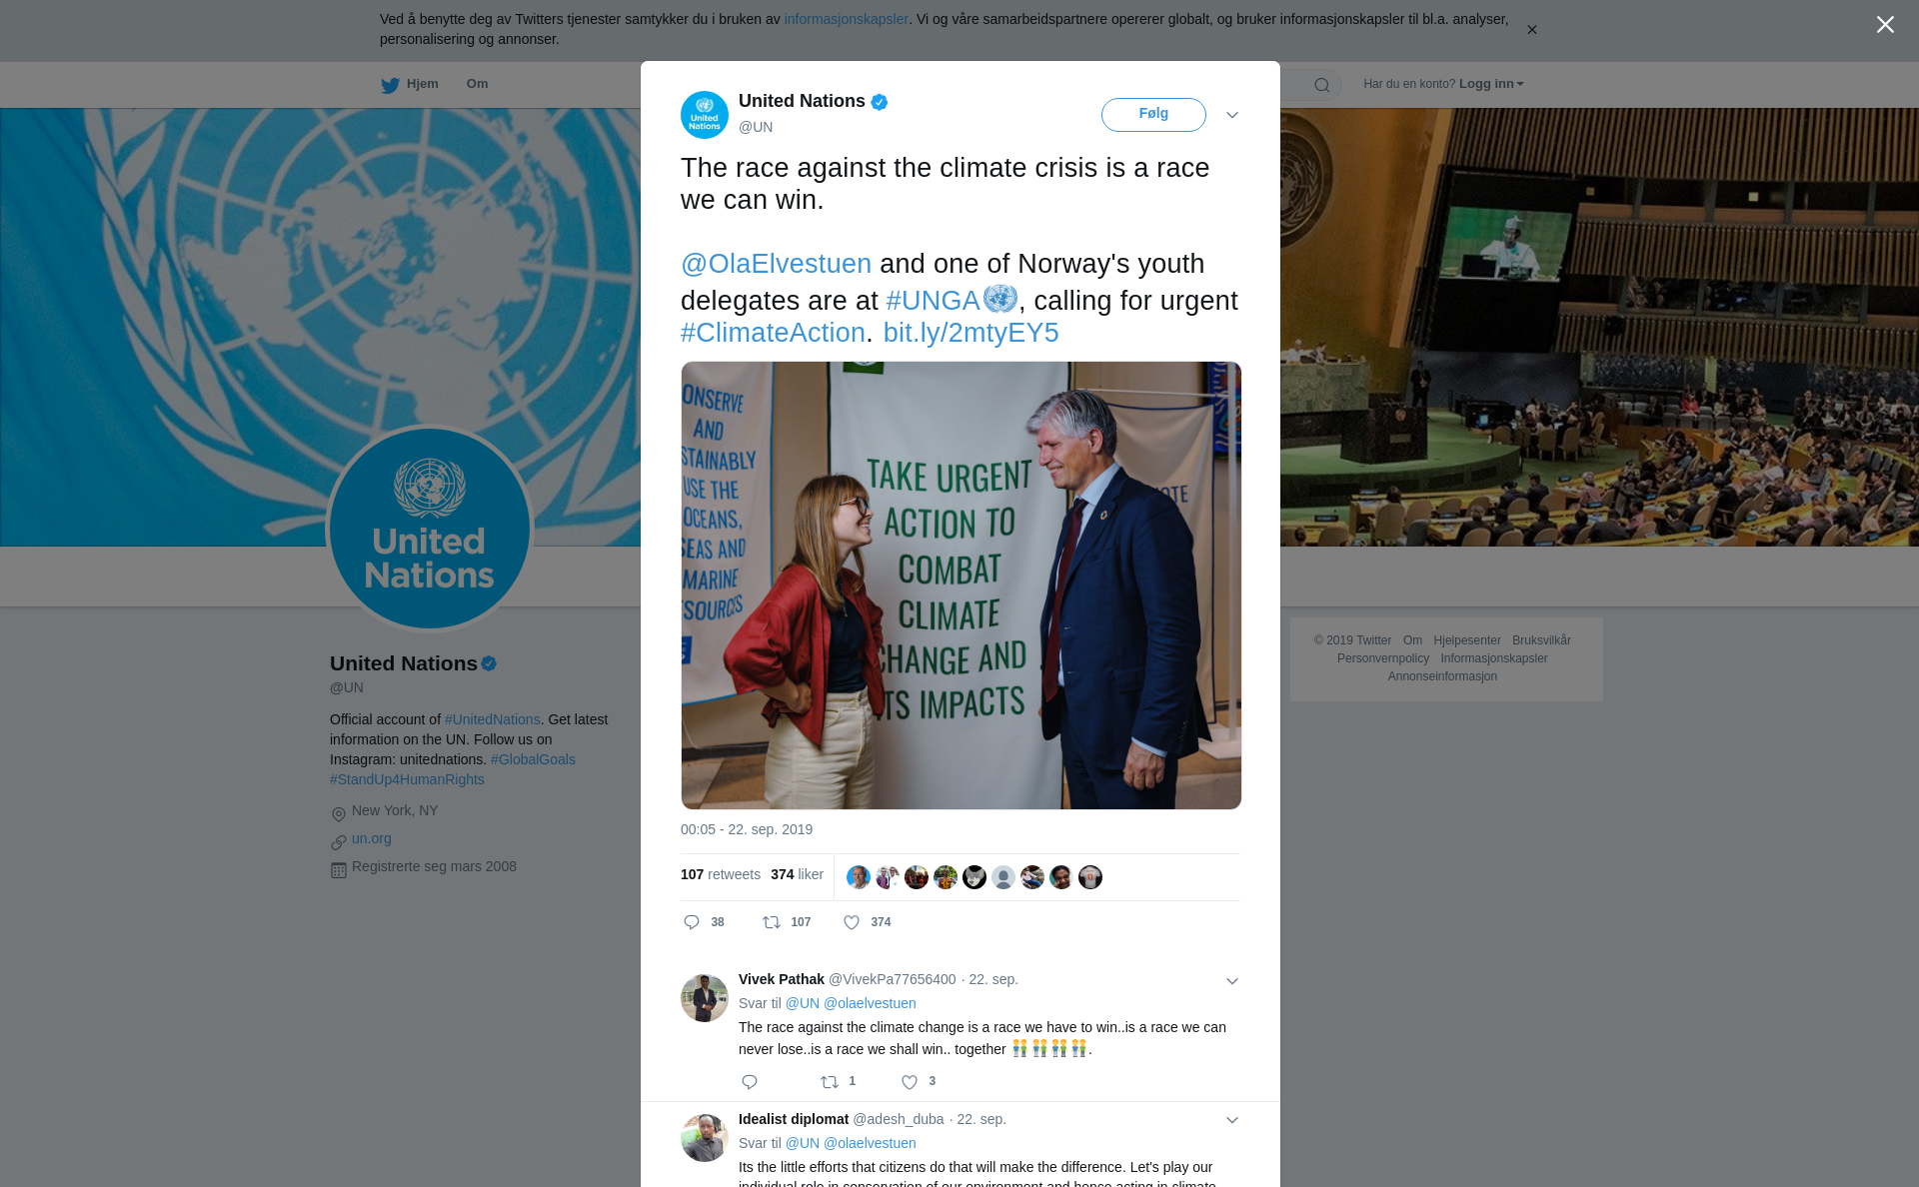Toggle follow with Følg button
This screenshot has height=1187, width=1919.
tap(1153, 115)
